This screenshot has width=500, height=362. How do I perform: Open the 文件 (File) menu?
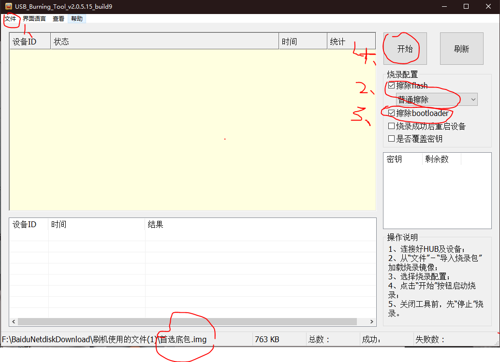(11, 18)
